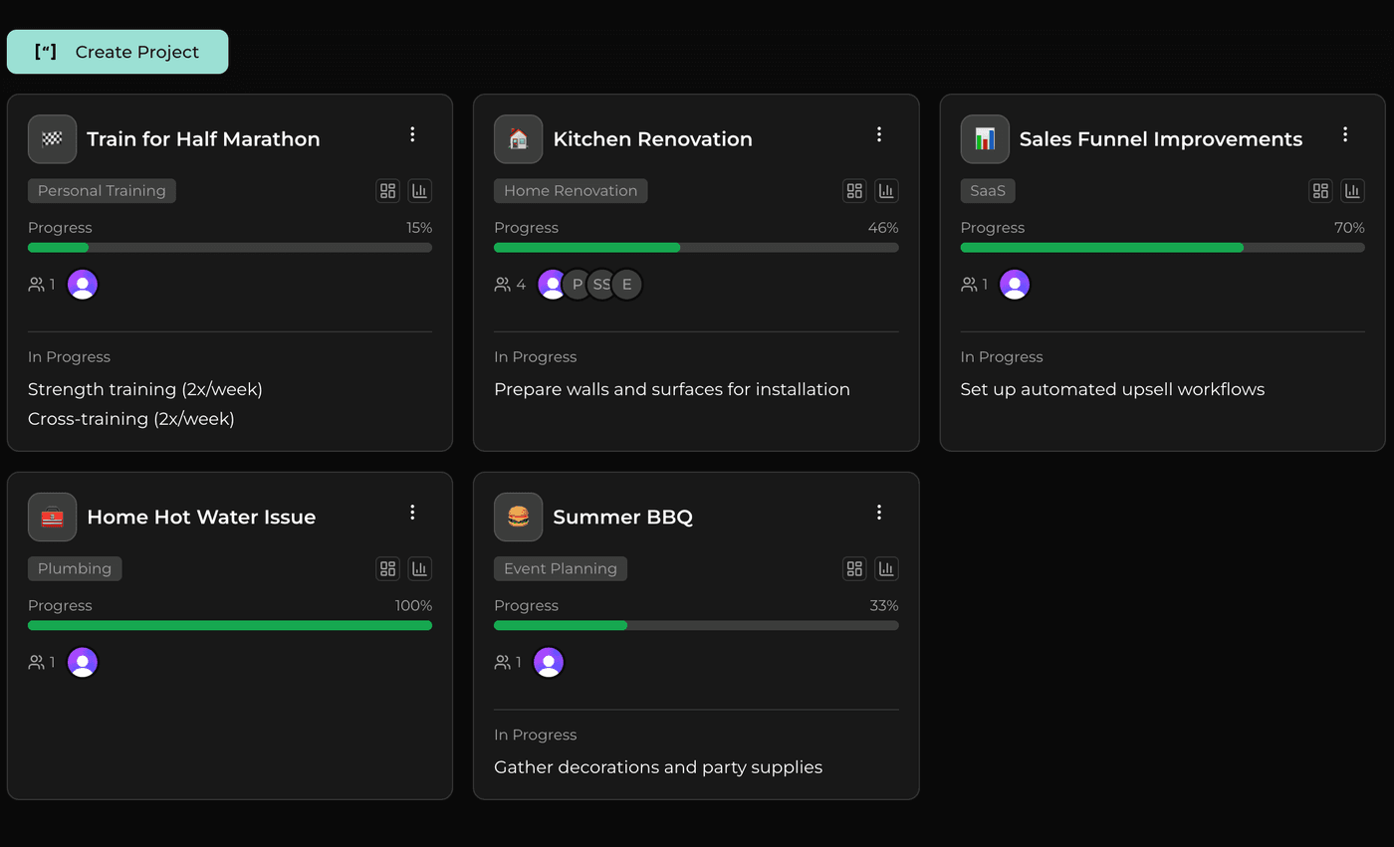This screenshot has width=1394, height=847.
Task: Open the Train for Half Marathon project title
Action: 203,139
